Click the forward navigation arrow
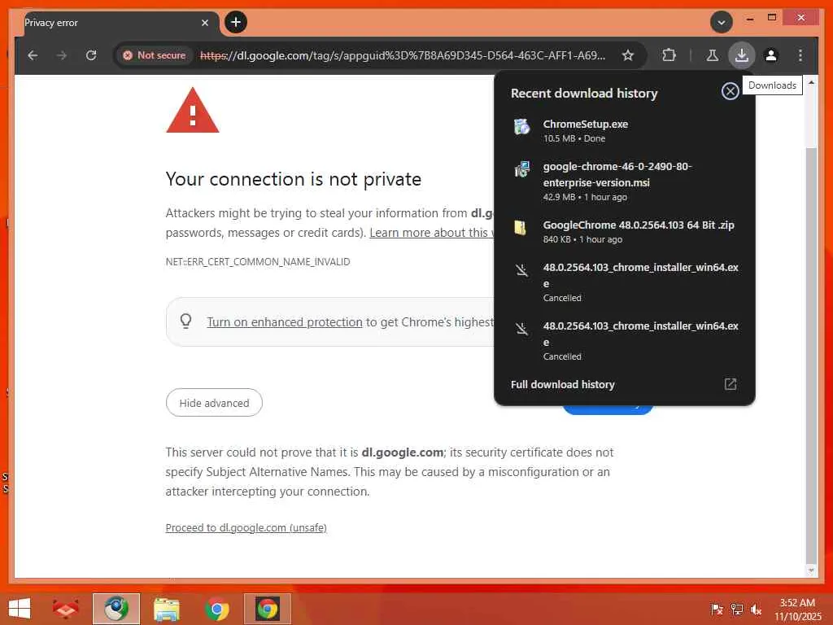This screenshot has width=833, height=625. click(62, 55)
